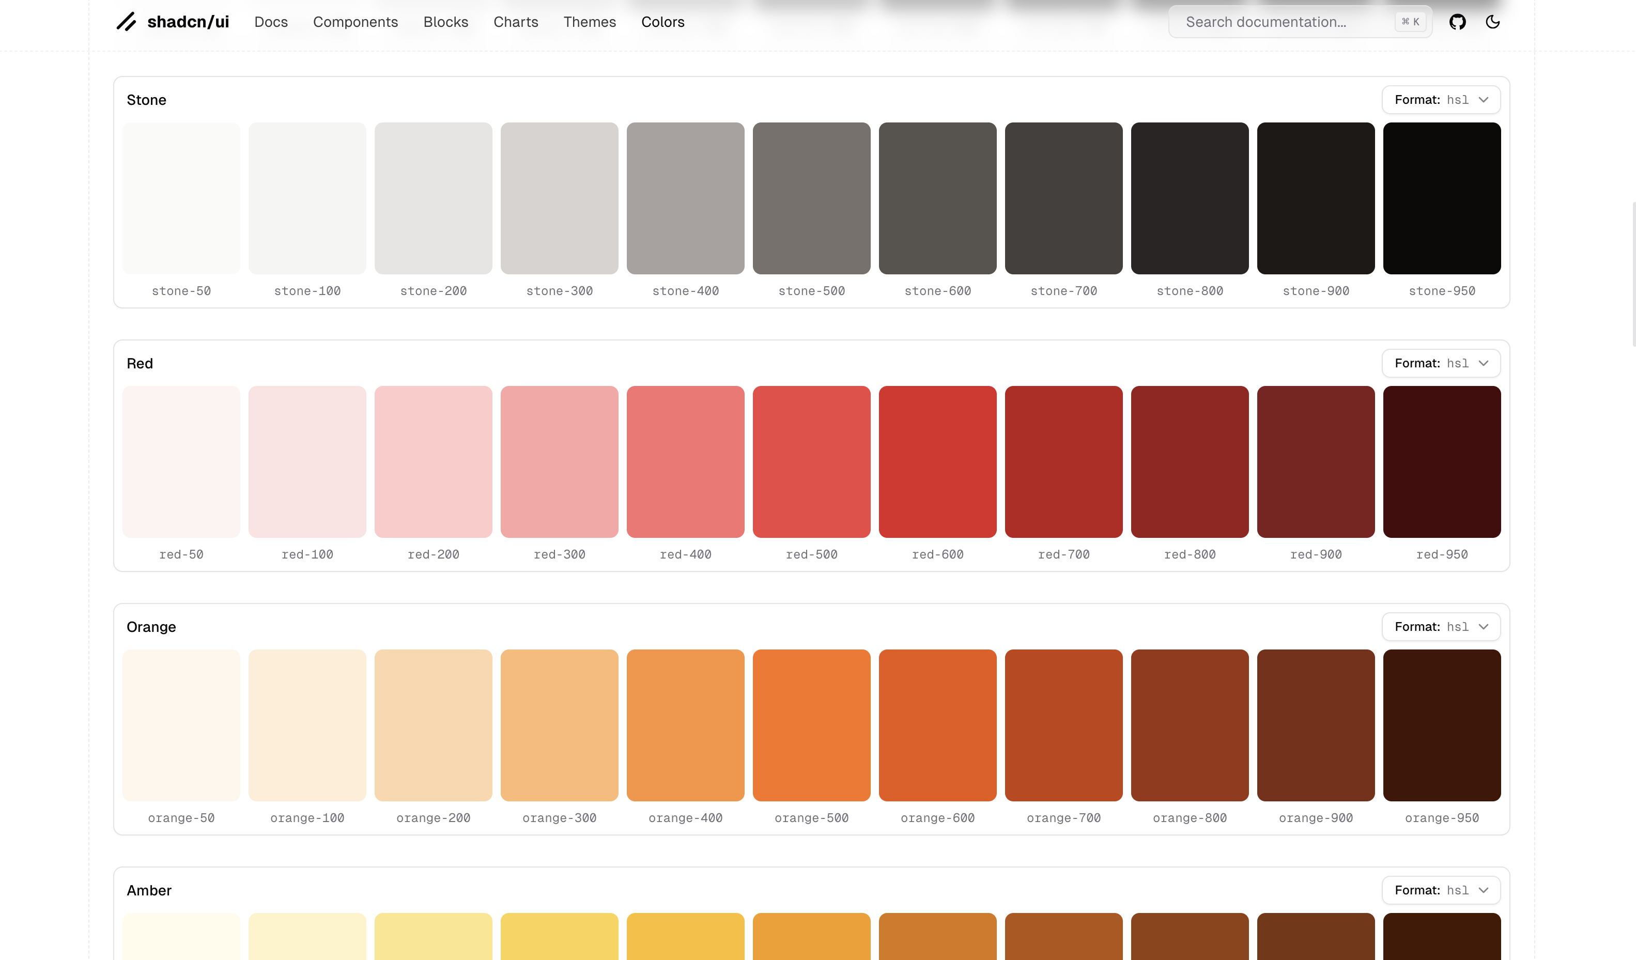Screen dimensions: 1636x960
Task: Click the shadcn/ui logo icon
Action: (126, 22)
